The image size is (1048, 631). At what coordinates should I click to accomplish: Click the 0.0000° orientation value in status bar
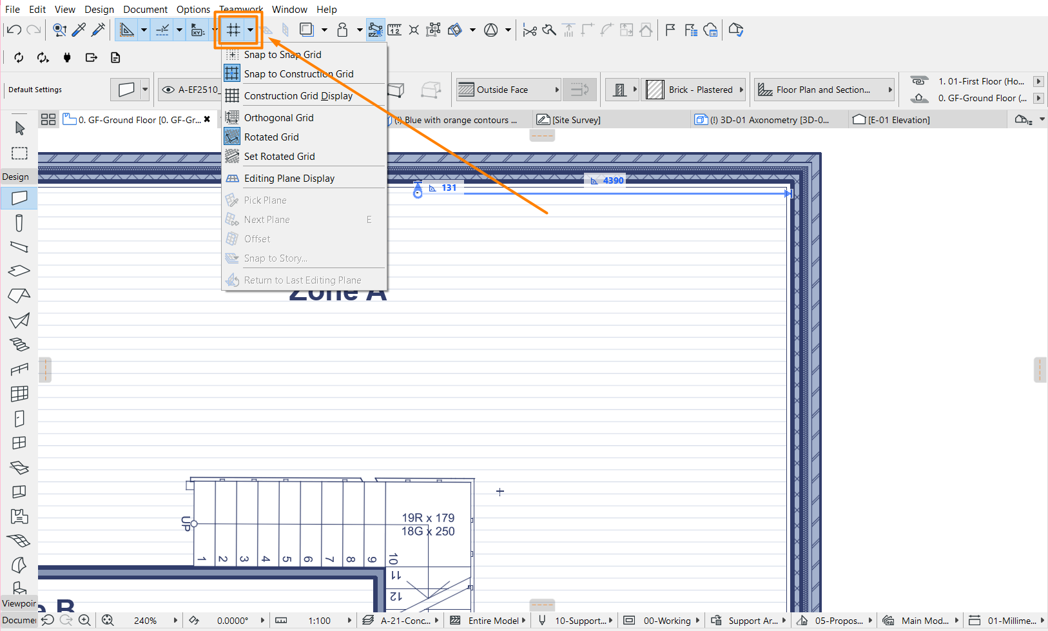click(233, 621)
